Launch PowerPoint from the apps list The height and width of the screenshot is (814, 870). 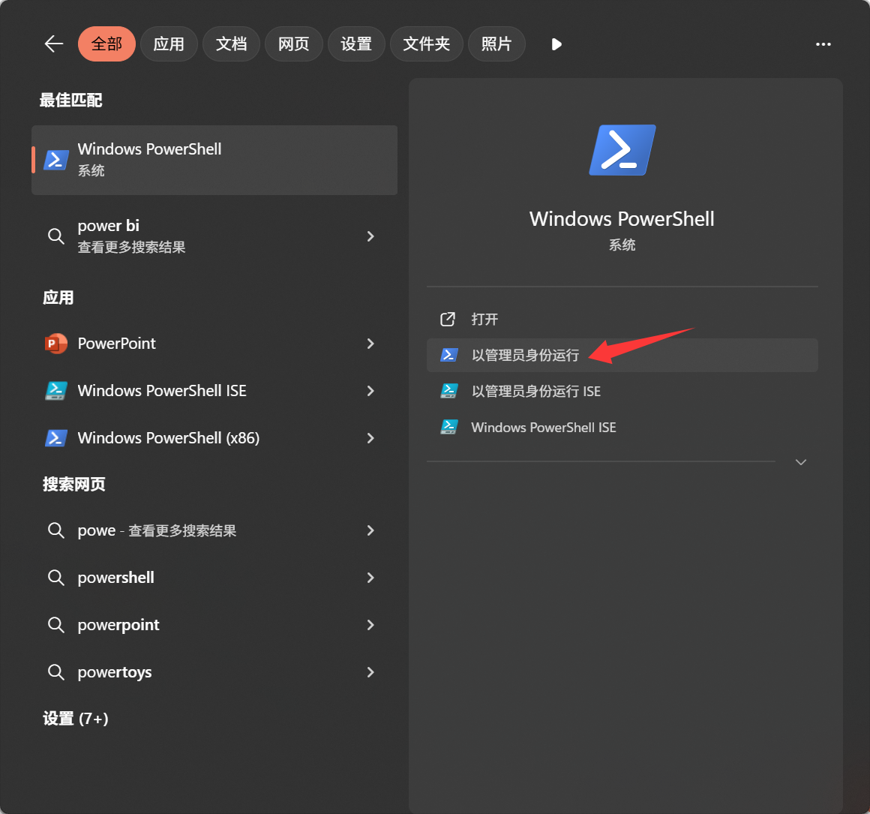214,344
